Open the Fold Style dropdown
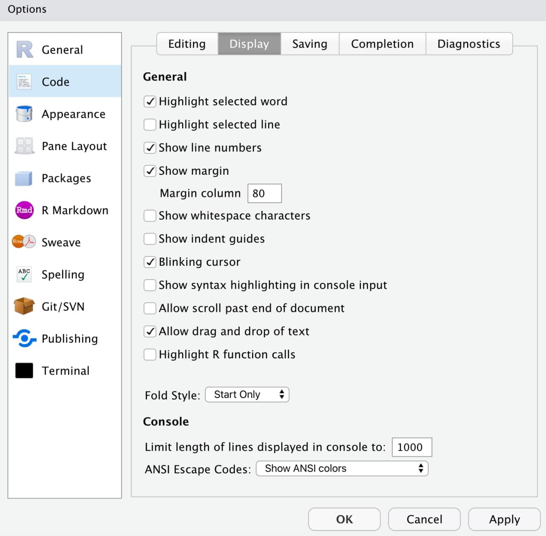546x536 pixels. (247, 395)
